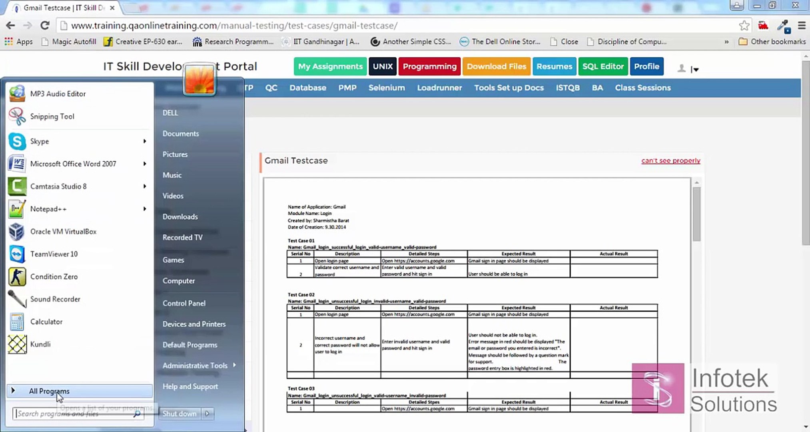
Task: Click the document viewer's vertical scrollbar thumb
Action: (x=696, y=214)
